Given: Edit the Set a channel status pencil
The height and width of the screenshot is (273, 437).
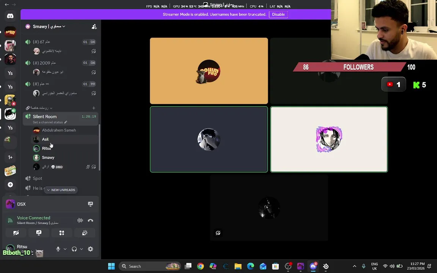Looking at the screenshot, I should tap(66, 122).
